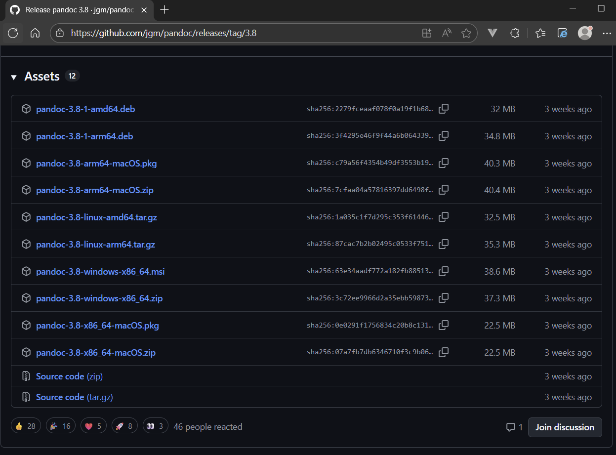
Task: Activate the Read aloud icon
Action: point(447,33)
